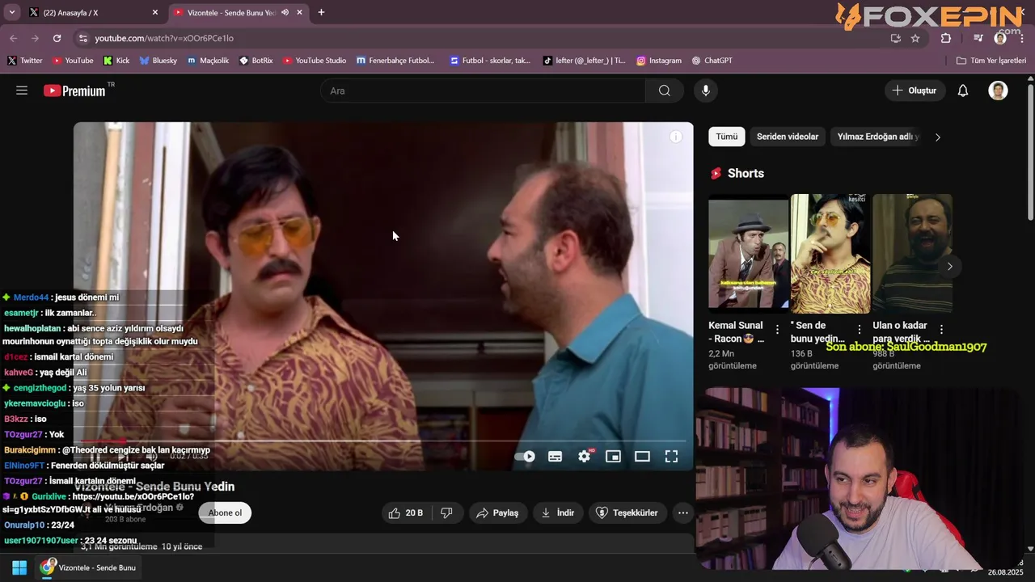The height and width of the screenshot is (582, 1035).
Task: Open the Twitter bookmark
Action: pos(25,61)
